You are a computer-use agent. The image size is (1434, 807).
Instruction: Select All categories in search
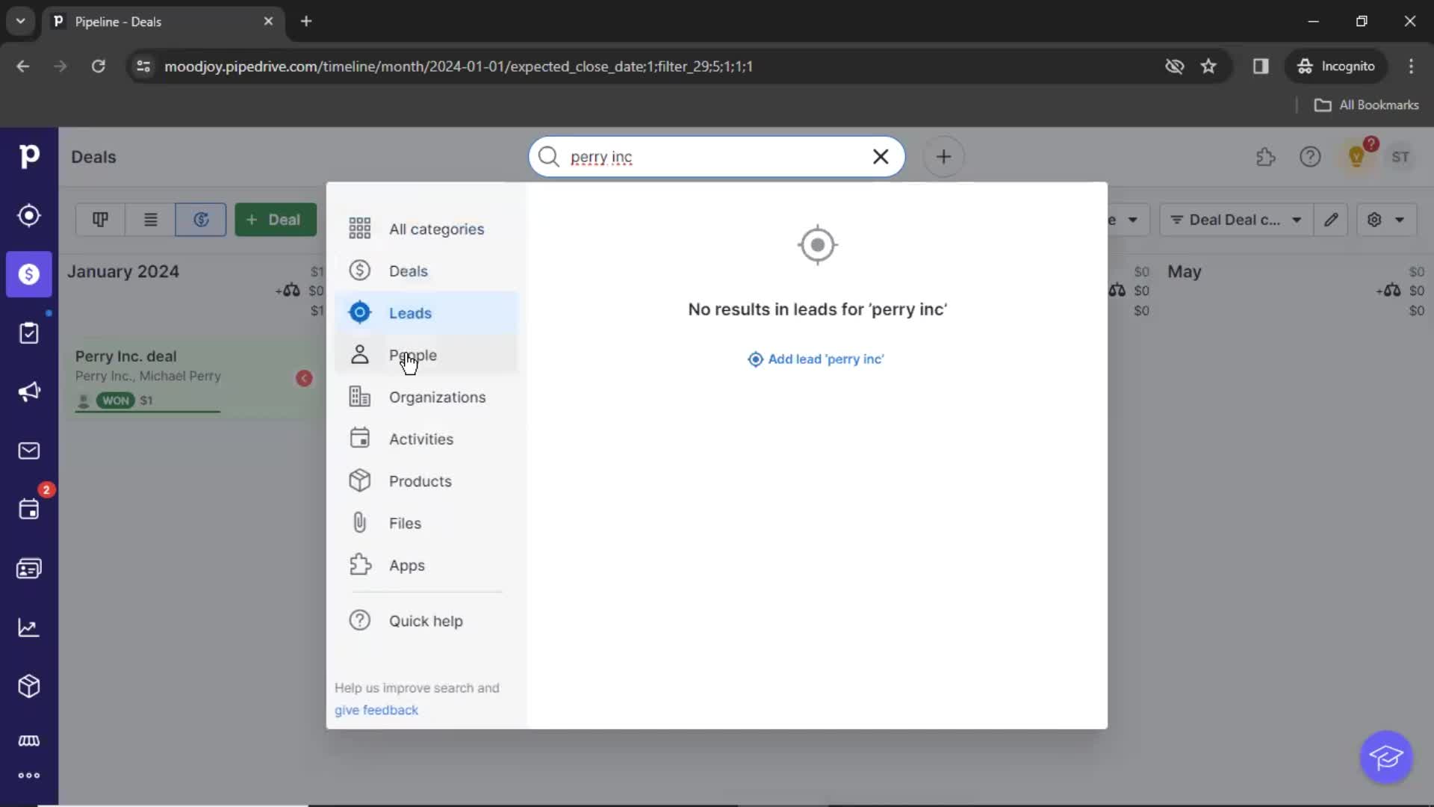(426, 229)
